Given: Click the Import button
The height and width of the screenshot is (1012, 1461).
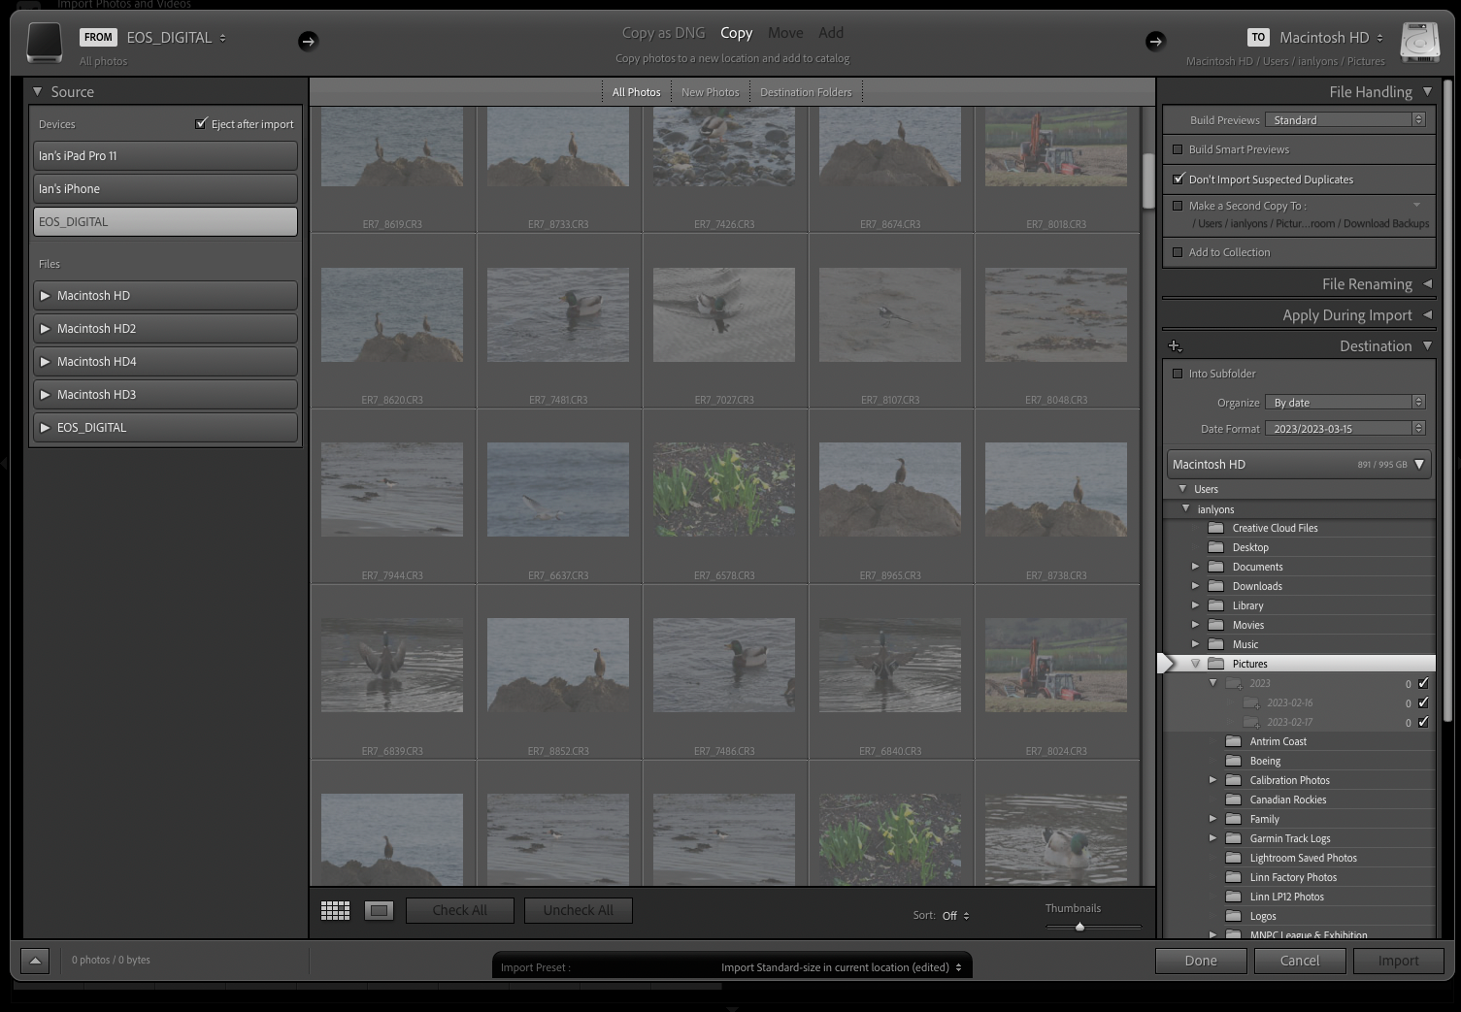Looking at the screenshot, I should coord(1398,961).
